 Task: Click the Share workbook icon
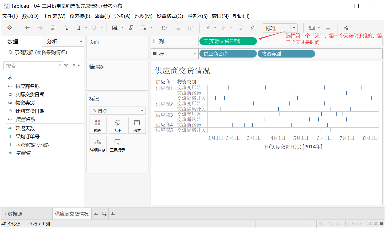346,28
